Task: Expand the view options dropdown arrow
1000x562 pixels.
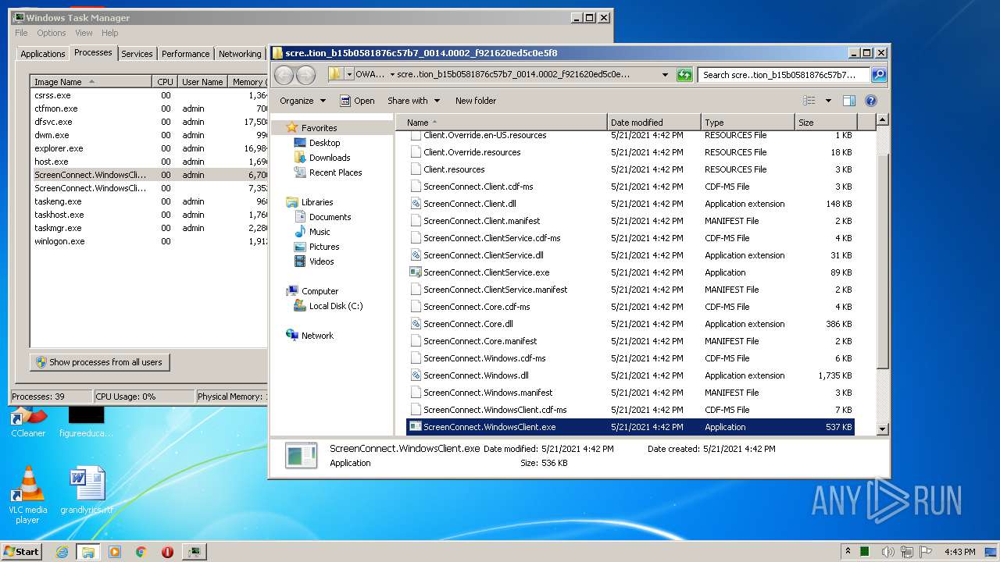Action: (828, 101)
